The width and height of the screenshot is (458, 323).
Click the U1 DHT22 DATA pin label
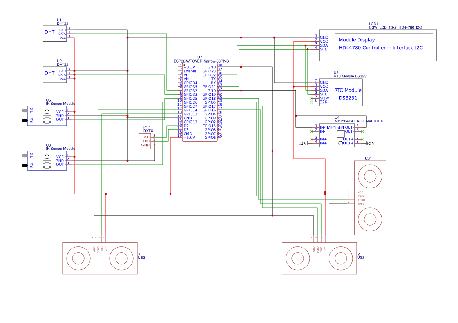(62, 34)
